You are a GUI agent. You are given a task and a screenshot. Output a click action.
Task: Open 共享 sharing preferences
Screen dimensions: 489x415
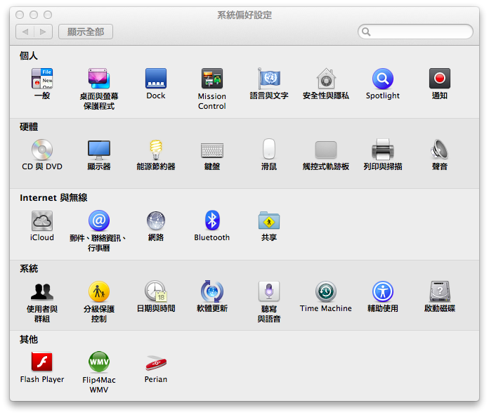pos(269,220)
